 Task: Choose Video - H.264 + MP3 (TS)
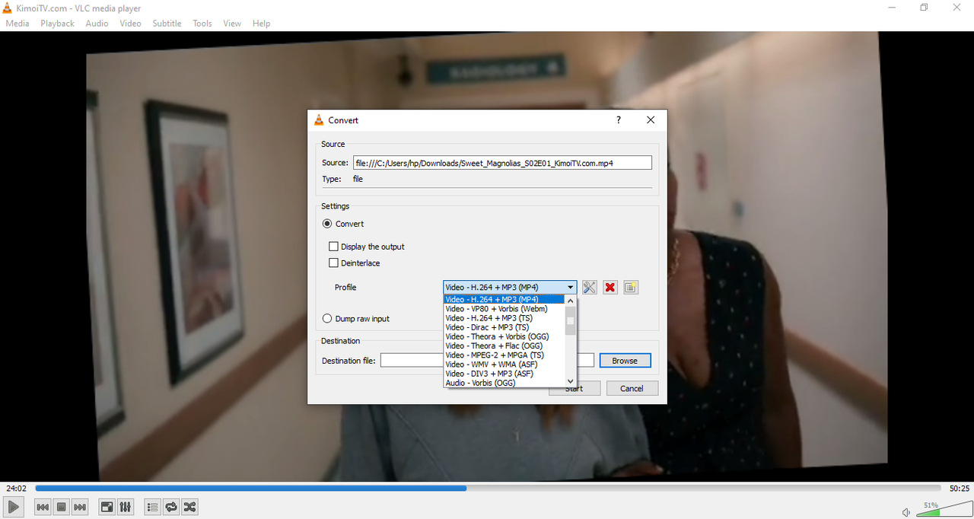pyautogui.click(x=504, y=318)
